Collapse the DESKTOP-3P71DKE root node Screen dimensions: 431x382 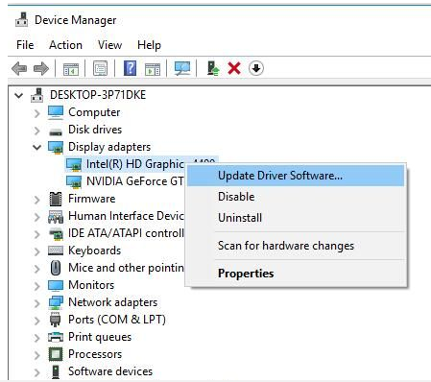tap(19, 95)
